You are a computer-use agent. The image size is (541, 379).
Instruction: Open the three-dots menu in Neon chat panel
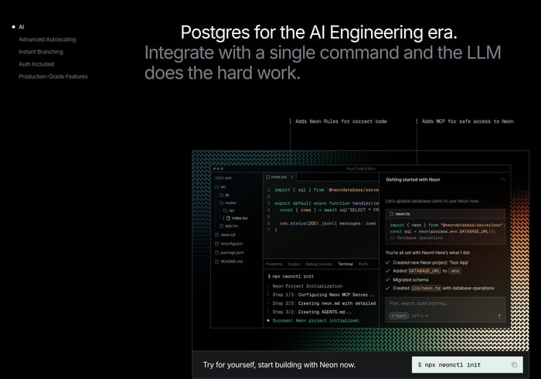tap(503, 179)
